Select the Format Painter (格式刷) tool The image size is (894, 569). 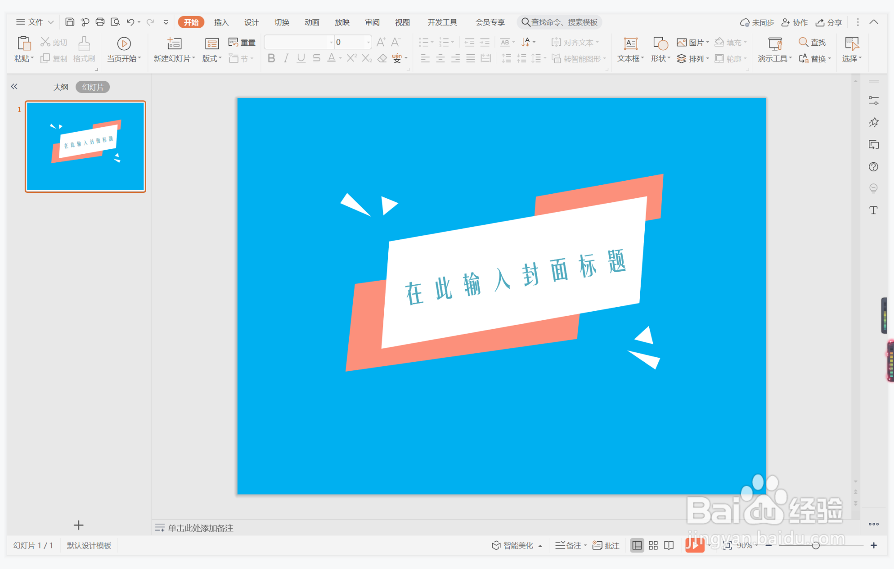[83, 49]
